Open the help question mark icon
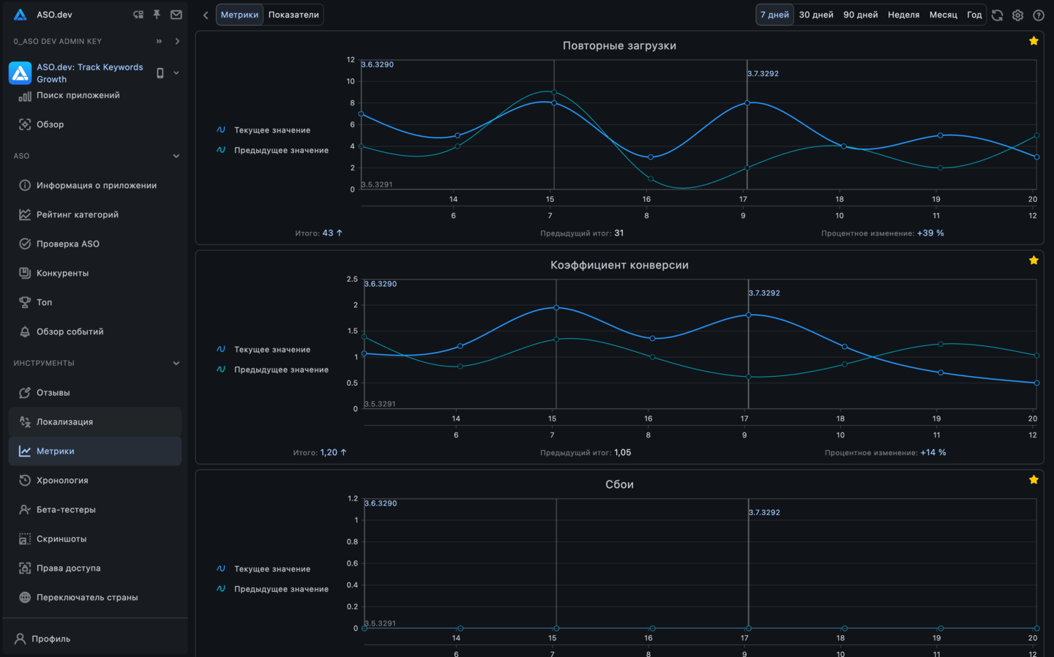 [1038, 15]
